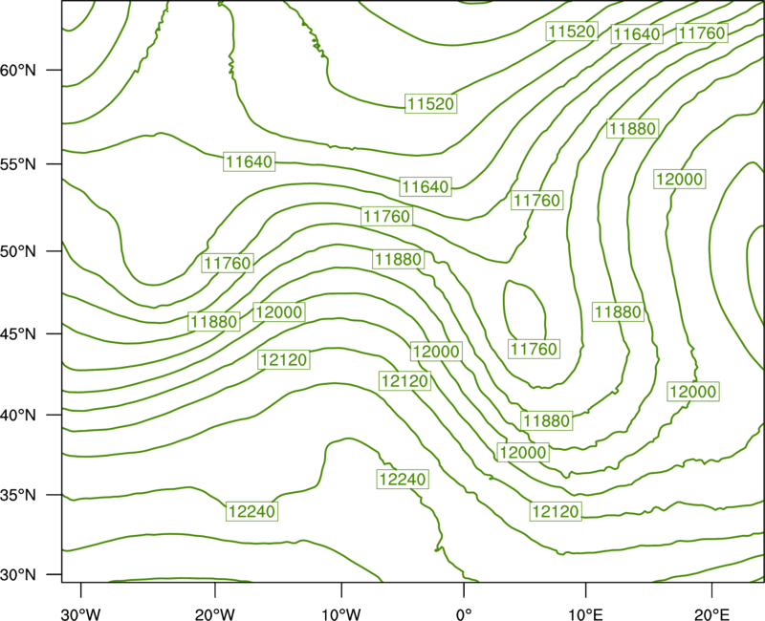
Task: Click the westernmost 12000 contour label
Action: tap(279, 312)
